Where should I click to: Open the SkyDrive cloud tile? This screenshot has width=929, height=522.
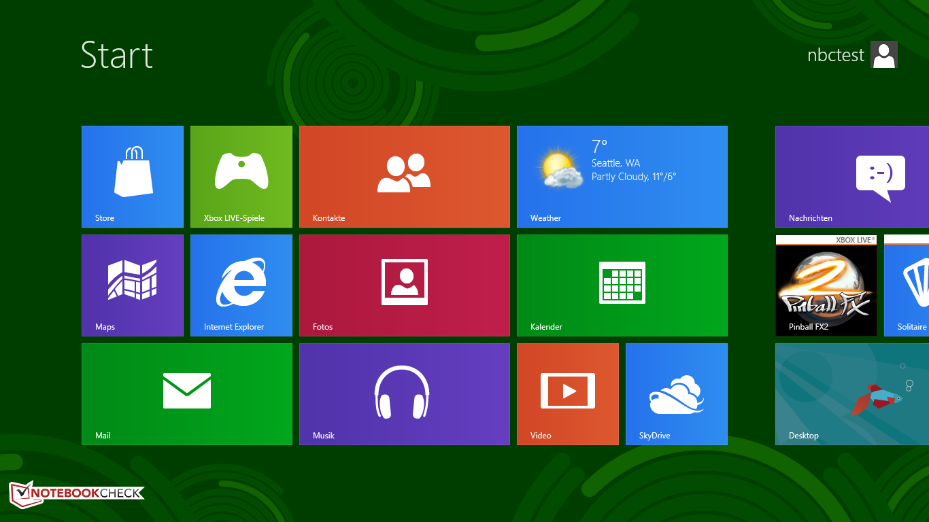[x=677, y=394]
